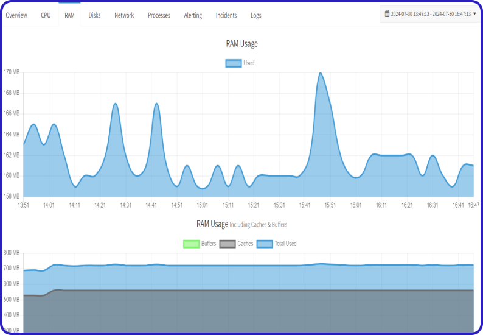Click the RAM Usage chart title
Screen dimensions: 483x335
pos(241,44)
